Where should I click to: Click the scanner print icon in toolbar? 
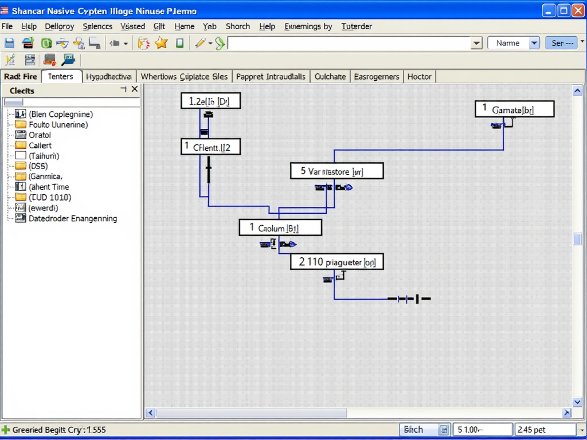pyautogui.click(x=62, y=43)
